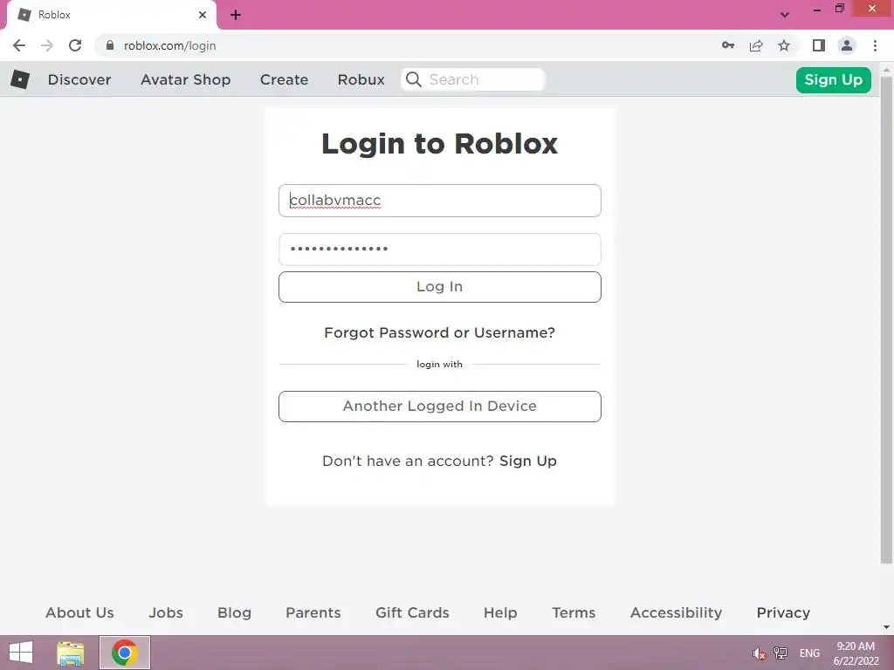Click Another Logged In Device button
This screenshot has width=894, height=670.
coord(440,407)
